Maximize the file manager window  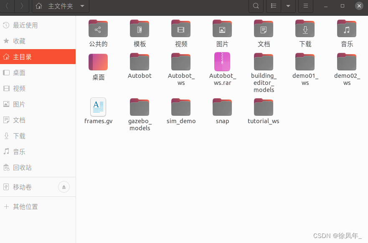pos(343,6)
